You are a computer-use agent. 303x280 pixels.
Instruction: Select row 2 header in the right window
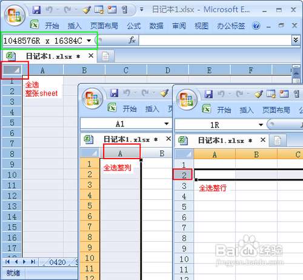click(184, 175)
